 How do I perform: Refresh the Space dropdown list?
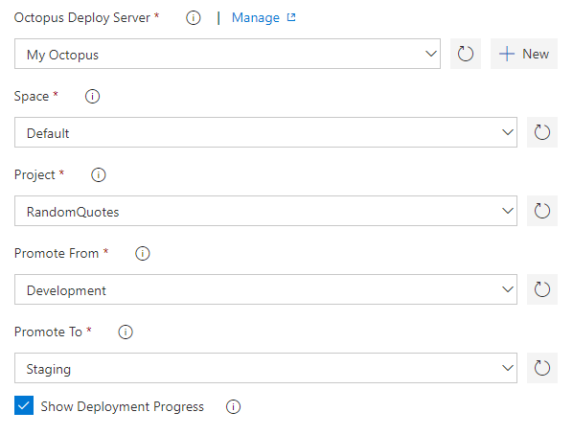pyautogui.click(x=542, y=132)
